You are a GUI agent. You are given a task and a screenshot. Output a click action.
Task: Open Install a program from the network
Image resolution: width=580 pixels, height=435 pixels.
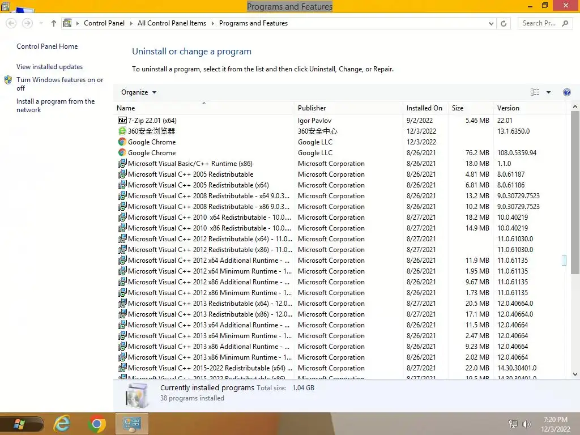coord(56,105)
